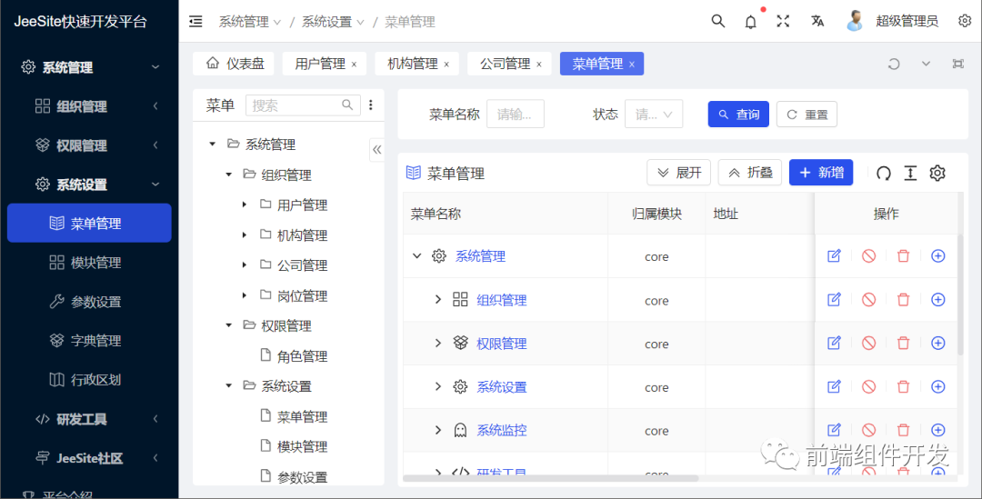Viewport: 982px width, 499px height.
Task: Open the notification bell
Action: pyautogui.click(x=750, y=22)
